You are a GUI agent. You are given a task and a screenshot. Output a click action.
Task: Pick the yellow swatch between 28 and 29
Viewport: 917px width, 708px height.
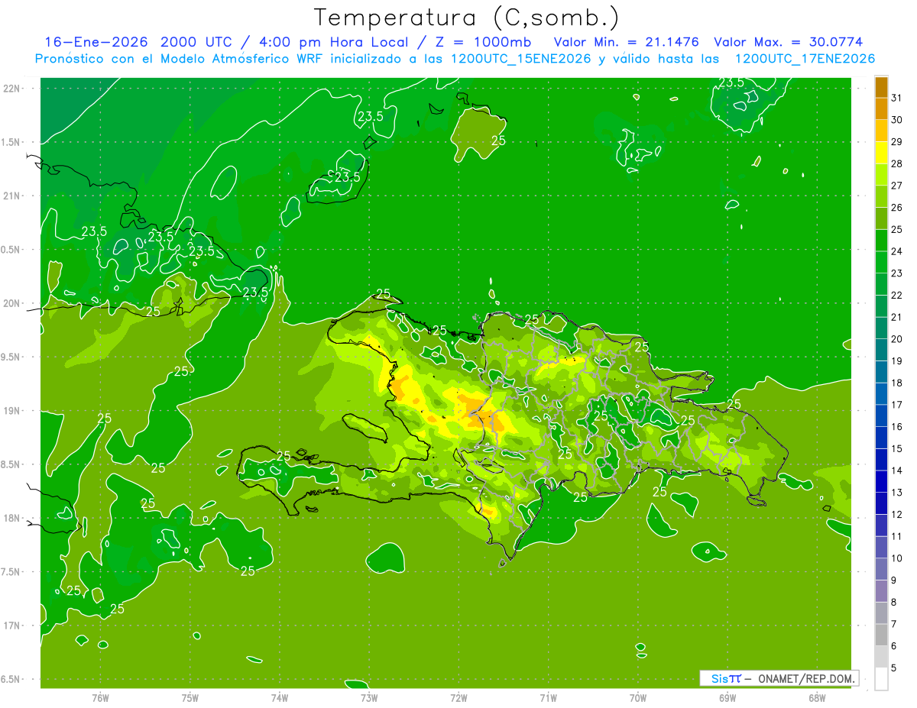tap(881, 154)
